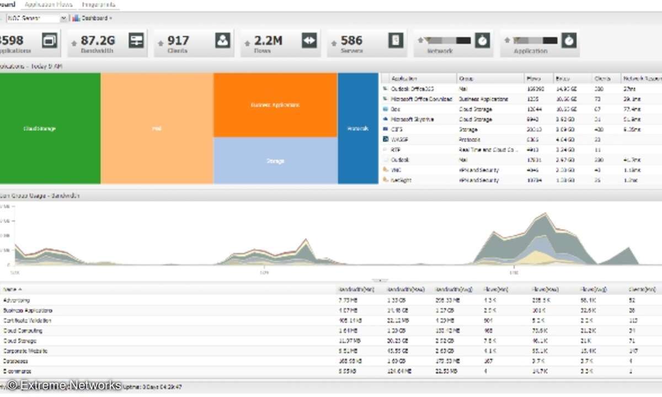The image size is (662, 397).
Task: Click the Microsoft Office Download row icon
Action: (x=385, y=99)
